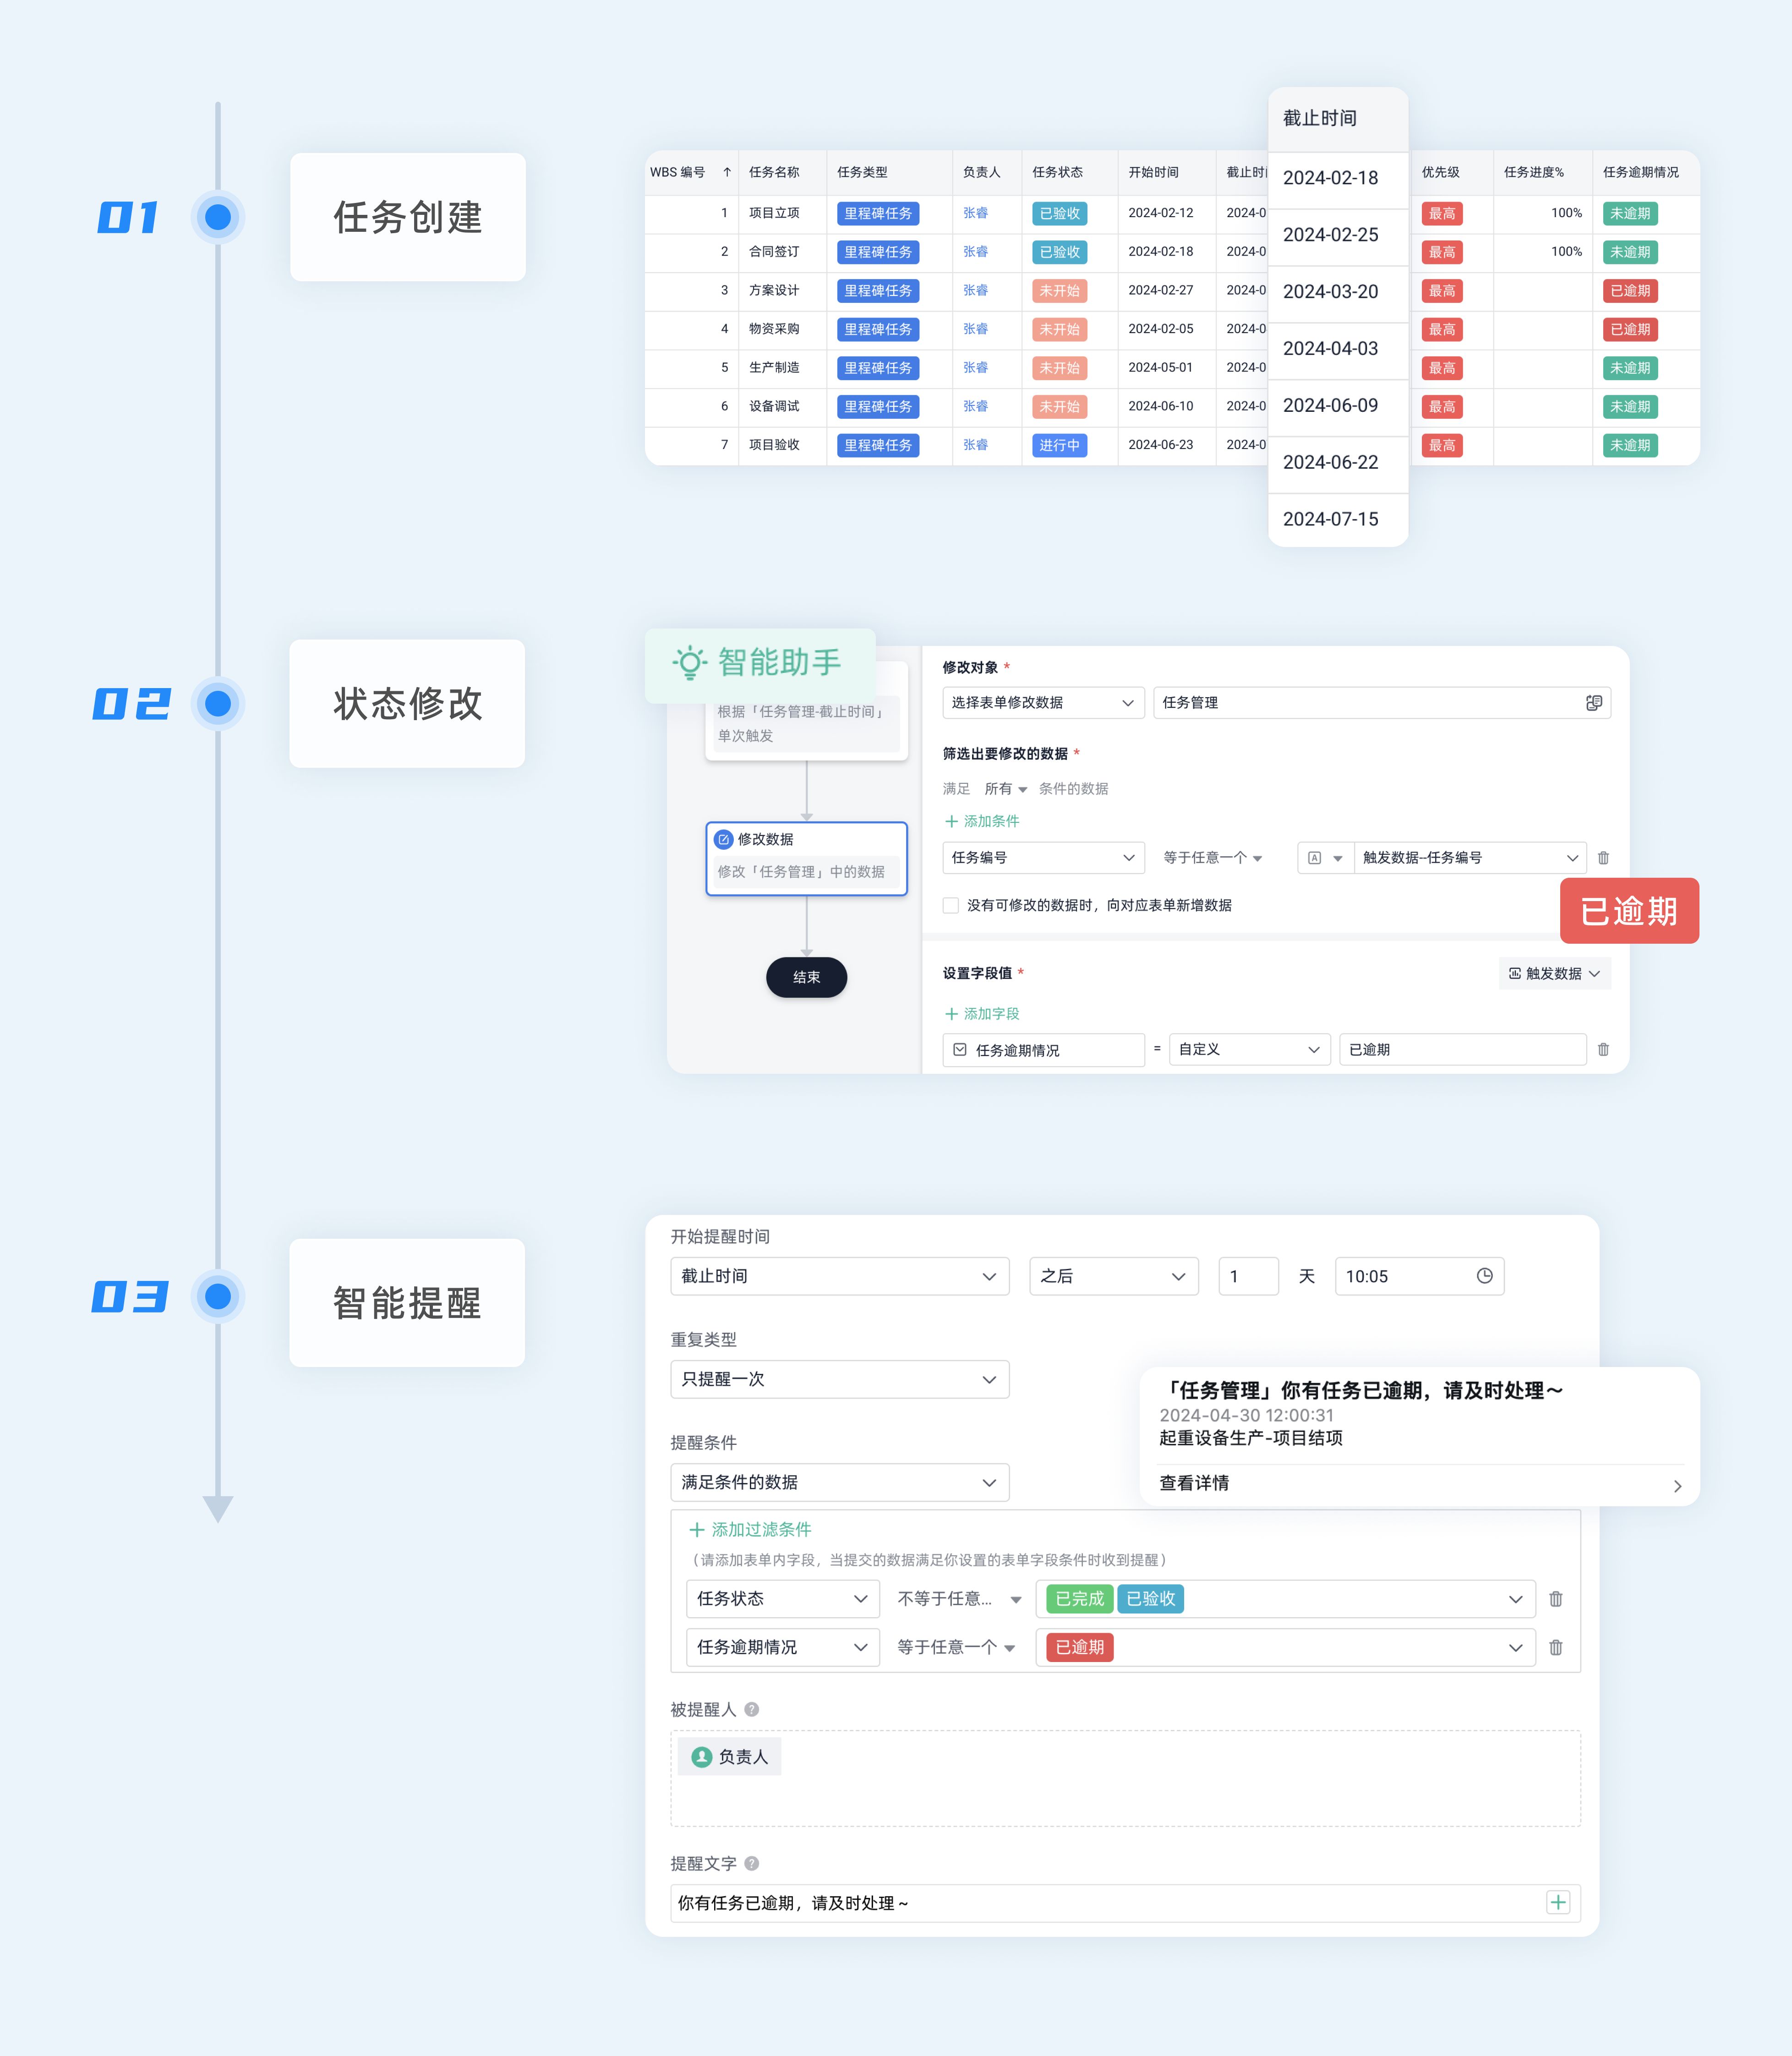Delete the 任务状态 filter row
This screenshot has height=2056, width=1792.
(x=1555, y=1599)
